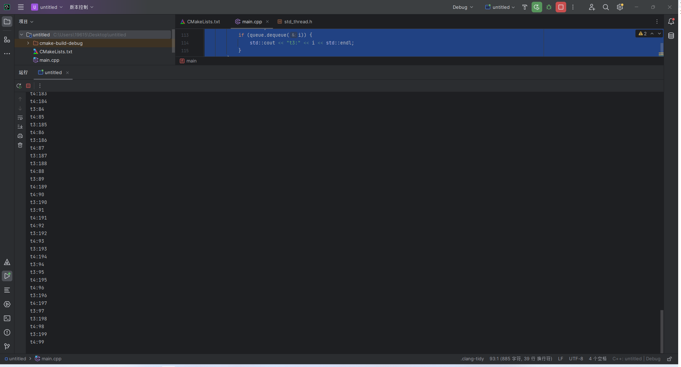Go down the stack trace arrow

pos(20,108)
